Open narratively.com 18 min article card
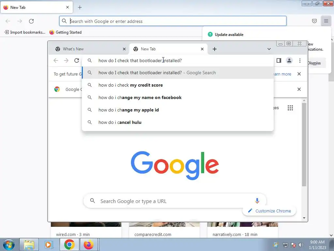The height and width of the screenshot is (251, 334). click(243, 230)
